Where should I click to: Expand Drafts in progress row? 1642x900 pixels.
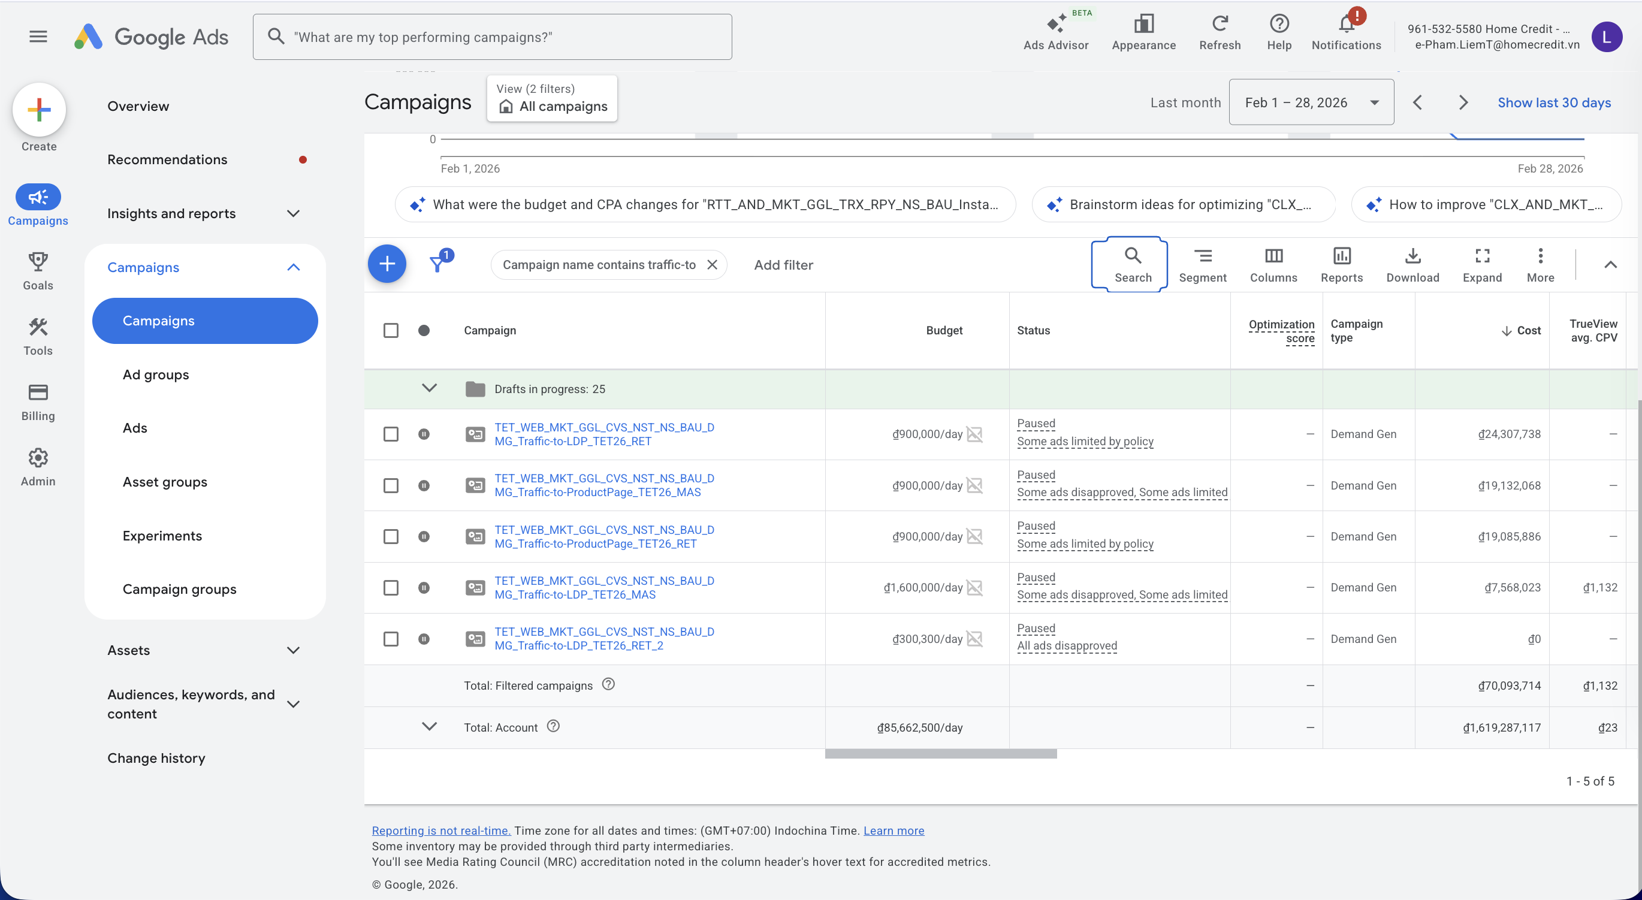click(x=430, y=388)
